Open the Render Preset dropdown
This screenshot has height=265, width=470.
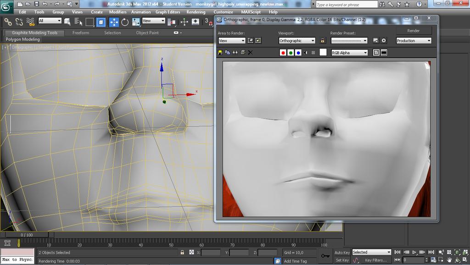[x=349, y=41]
